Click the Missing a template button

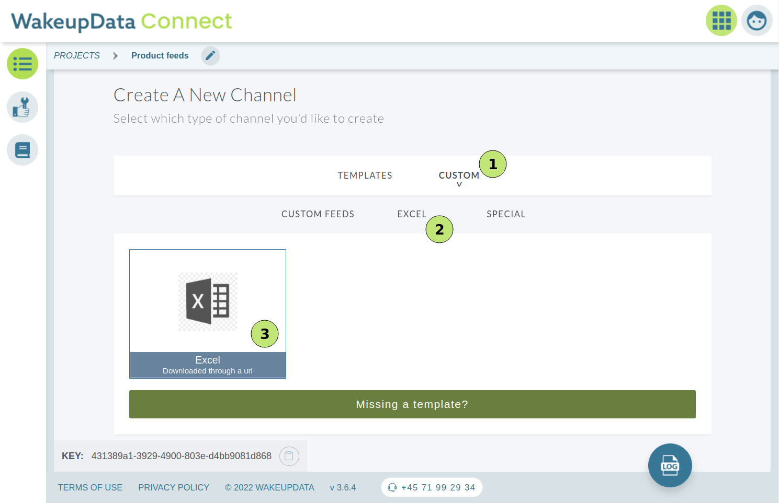click(412, 404)
